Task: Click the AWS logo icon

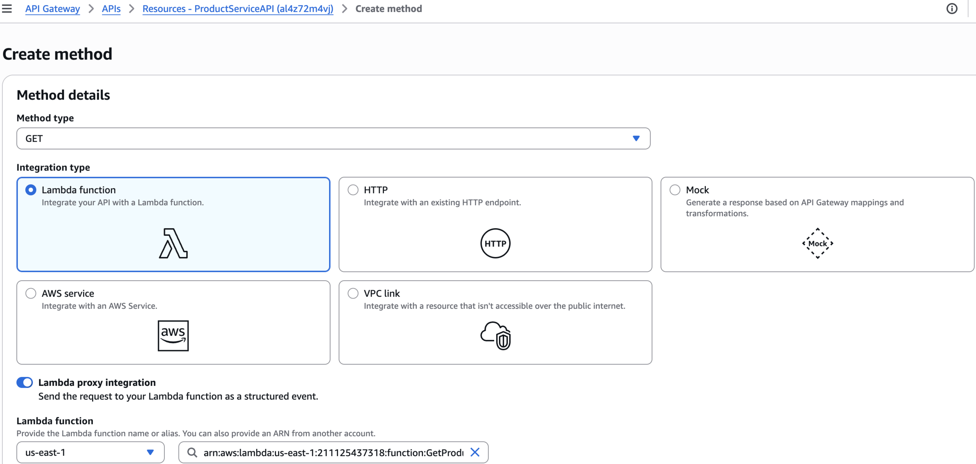Action: (173, 336)
